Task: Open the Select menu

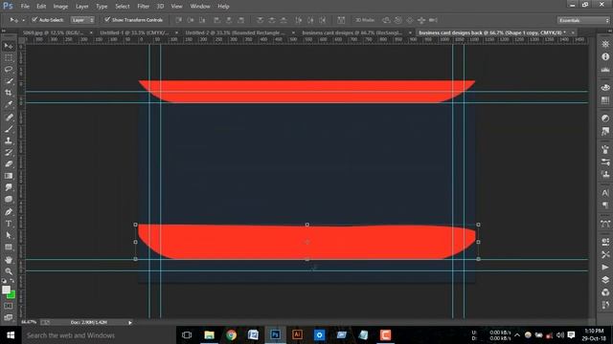Action: (122, 7)
